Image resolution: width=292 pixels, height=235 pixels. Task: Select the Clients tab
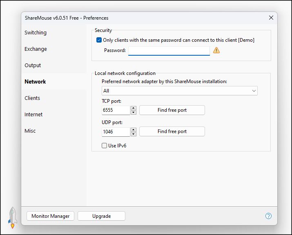click(32, 98)
